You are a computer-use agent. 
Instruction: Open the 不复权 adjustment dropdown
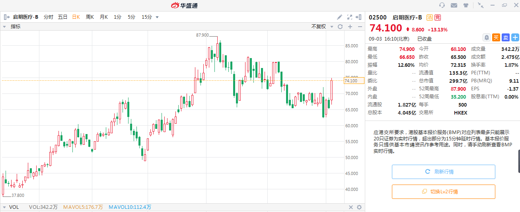321,27
